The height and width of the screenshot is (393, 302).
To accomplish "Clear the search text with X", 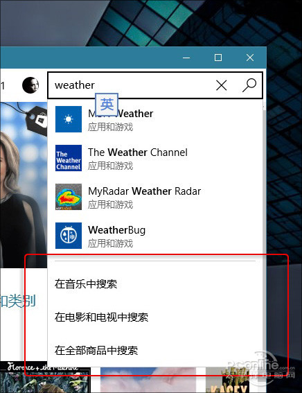I will click(222, 85).
